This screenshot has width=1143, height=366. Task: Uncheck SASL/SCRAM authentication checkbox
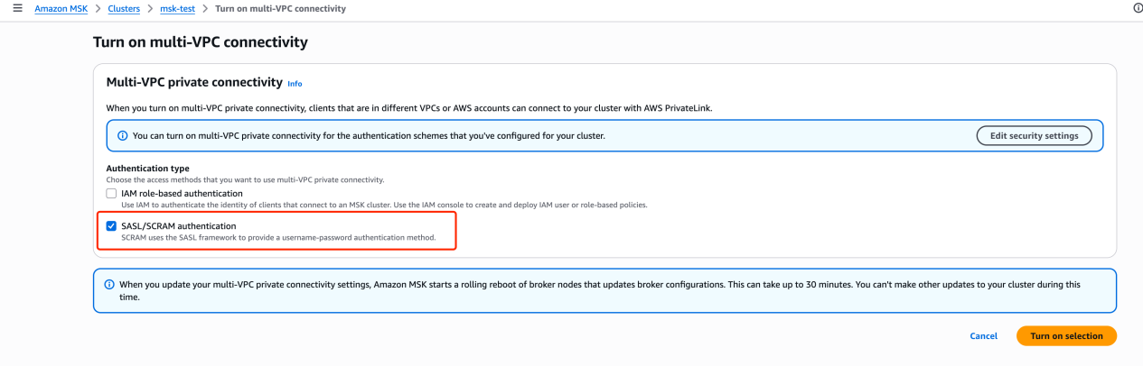(111, 226)
